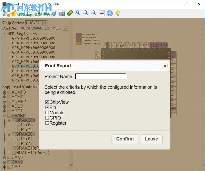Screen dimensions: 205x171
Task: Check the ADC1 module checkbox
Action: (9, 111)
